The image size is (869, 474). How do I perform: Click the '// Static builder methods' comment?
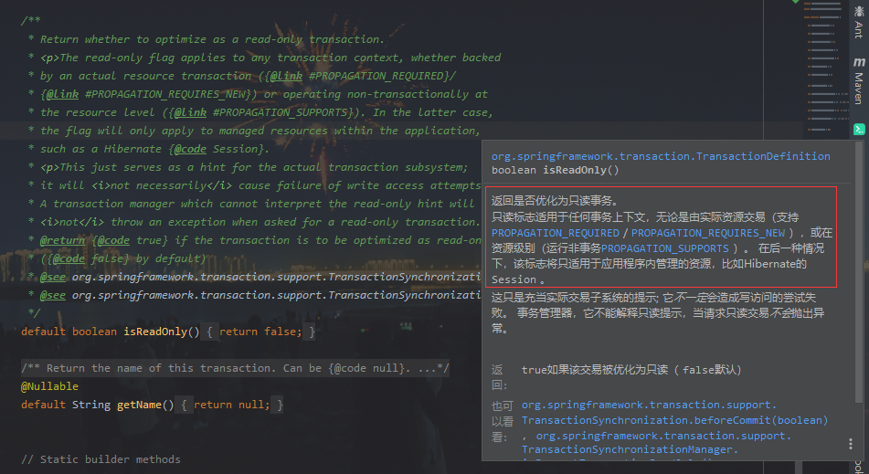101,459
